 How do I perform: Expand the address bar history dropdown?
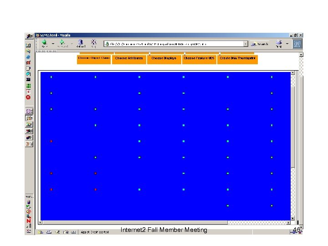(x=246, y=44)
